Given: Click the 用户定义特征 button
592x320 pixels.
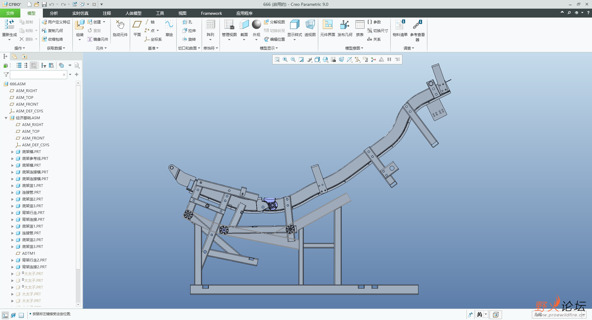Looking at the screenshot, I should pyautogui.click(x=56, y=22).
